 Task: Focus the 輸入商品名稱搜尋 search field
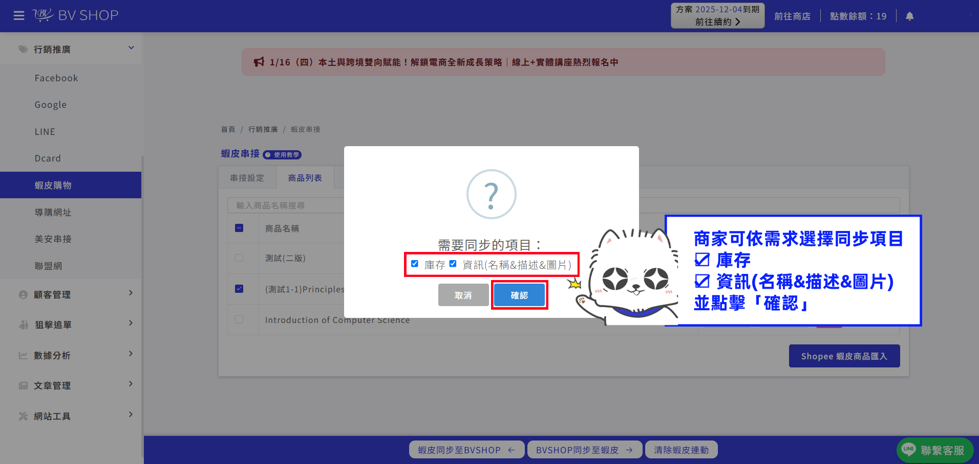point(563,205)
